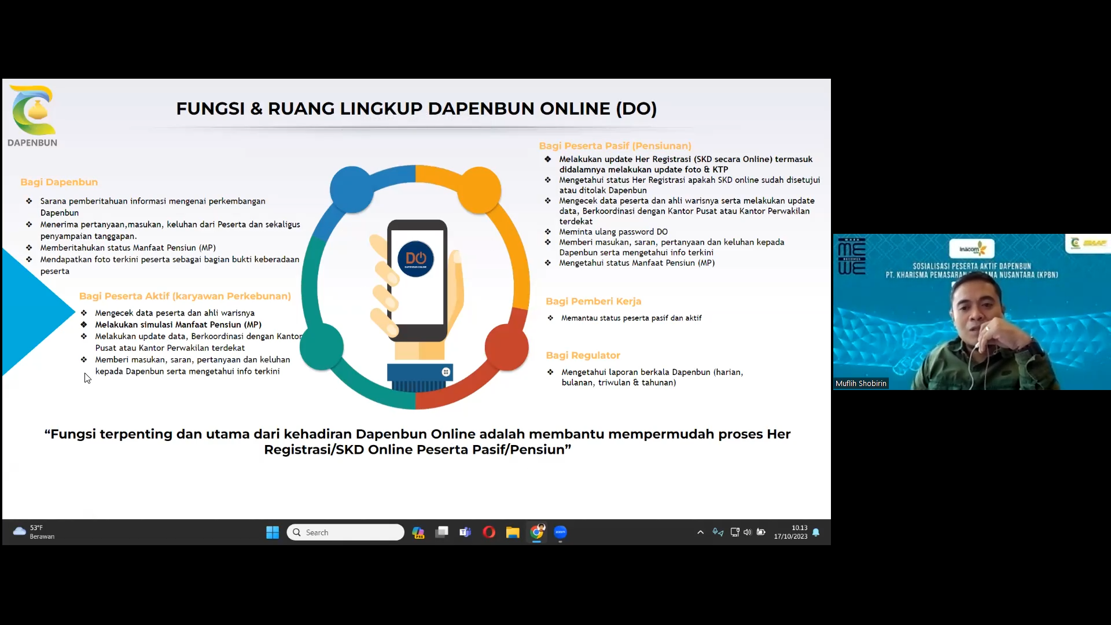Click the DO logo on phone graphic
The width and height of the screenshot is (1111, 625).
pos(415,259)
